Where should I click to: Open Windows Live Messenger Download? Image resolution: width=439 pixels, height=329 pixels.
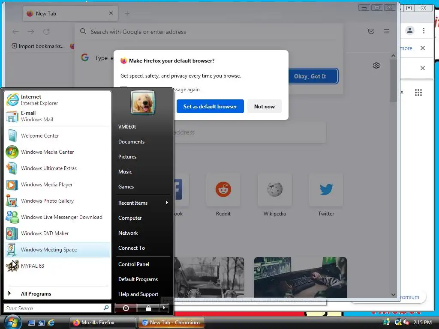57,217
